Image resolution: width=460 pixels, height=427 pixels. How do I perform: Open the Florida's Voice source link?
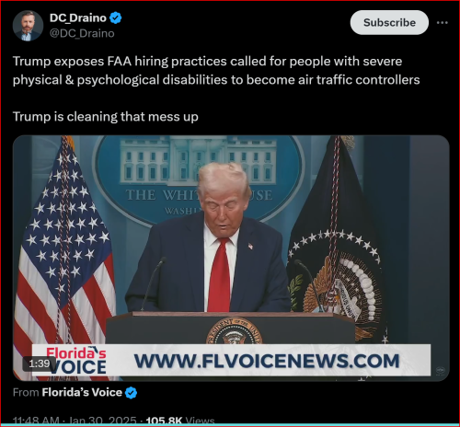82,392
